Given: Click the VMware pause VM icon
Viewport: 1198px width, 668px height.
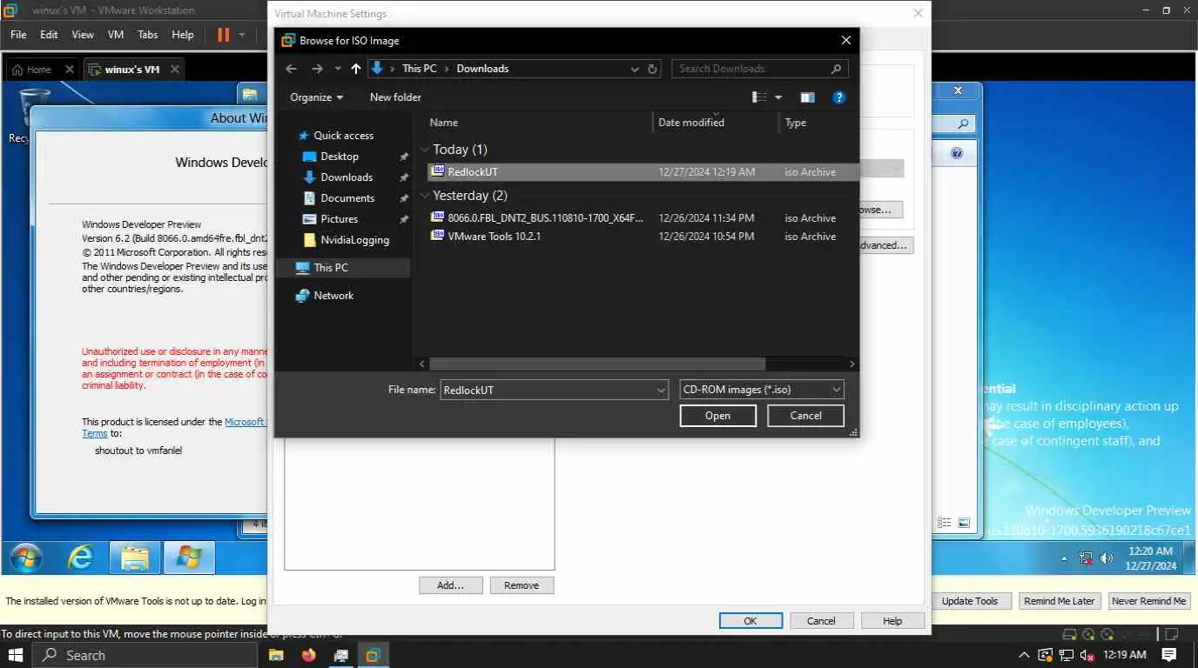Looking at the screenshot, I should click(x=223, y=35).
